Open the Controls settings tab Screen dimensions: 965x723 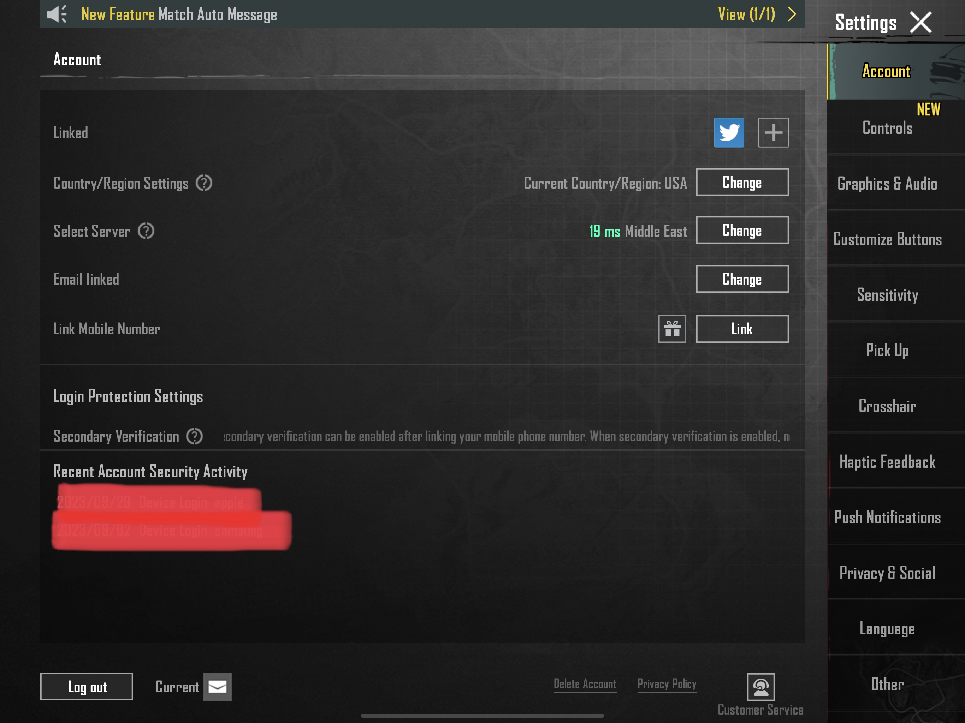[887, 128]
